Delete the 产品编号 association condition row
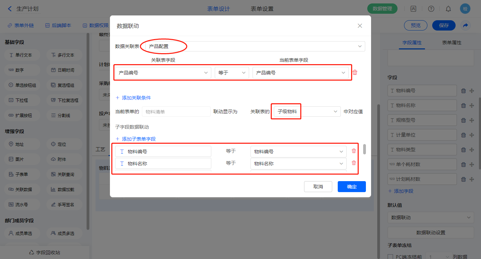 coord(355,72)
